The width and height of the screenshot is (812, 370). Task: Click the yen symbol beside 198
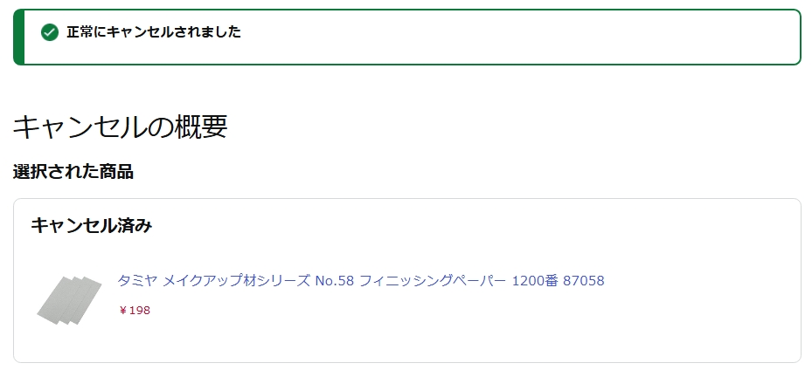(x=122, y=311)
